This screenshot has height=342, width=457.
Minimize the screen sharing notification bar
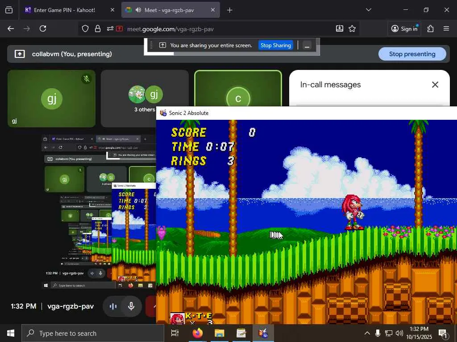click(307, 46)
